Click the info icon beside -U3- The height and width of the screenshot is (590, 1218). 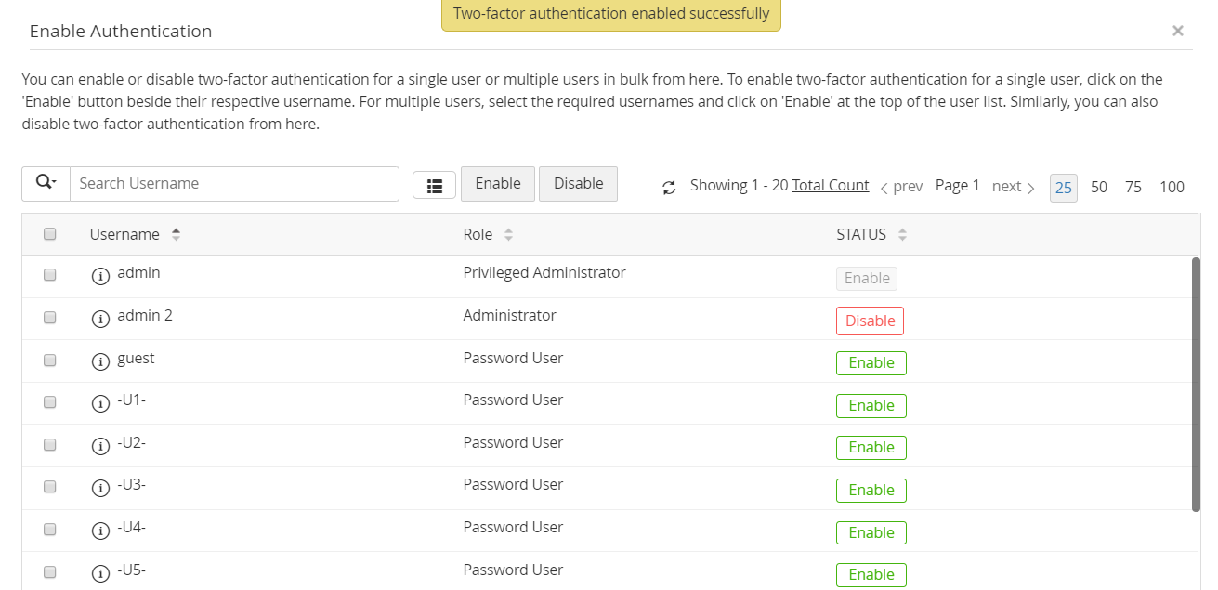(x=101, y=488)
